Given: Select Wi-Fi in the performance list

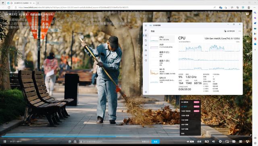Looking at the screenshot, I should (162, 71).
